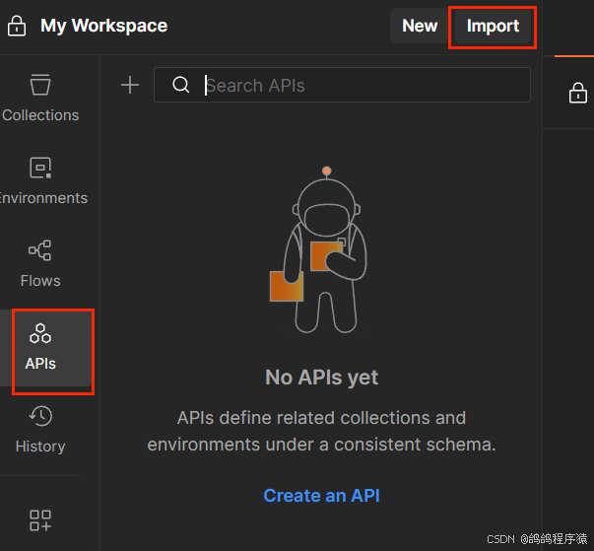Open the Collections sidebar tab

(40, 99)
